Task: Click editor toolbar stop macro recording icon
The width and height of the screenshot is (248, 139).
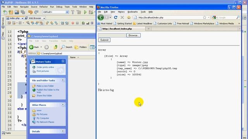Action: click(x=77, y=23)
